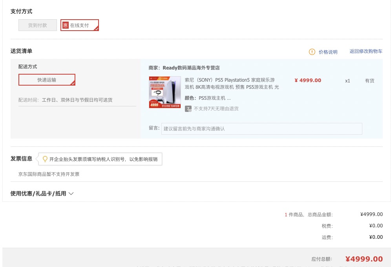Screen dimensions: 391x267
Task: Open the 索尼 SONY PS5 product title
Action: click(232, 84)
